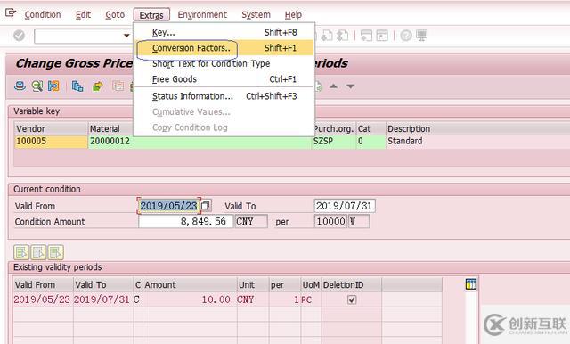This screenshot has height=344, width=570.
Task: Click the green checkmark Enter icon
Action: [x=19, y=36]
